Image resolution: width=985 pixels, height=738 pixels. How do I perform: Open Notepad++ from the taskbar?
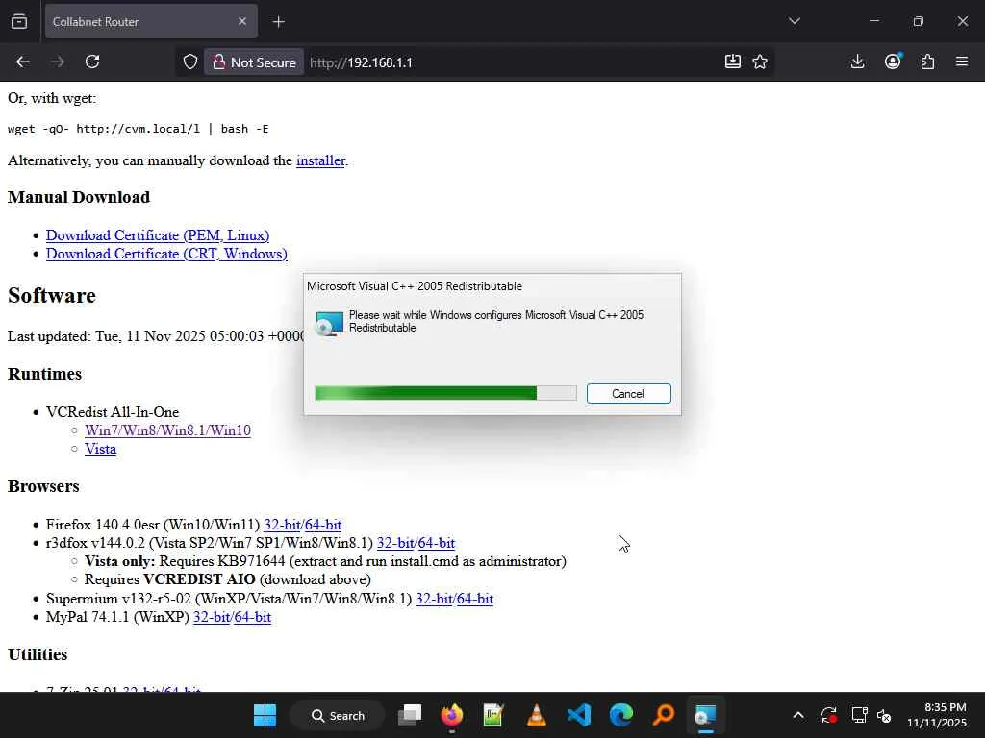(x=493, y=715)
